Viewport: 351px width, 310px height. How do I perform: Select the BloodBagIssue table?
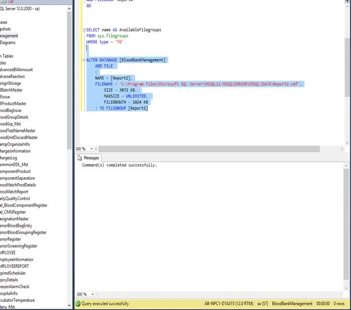point(11,111)
